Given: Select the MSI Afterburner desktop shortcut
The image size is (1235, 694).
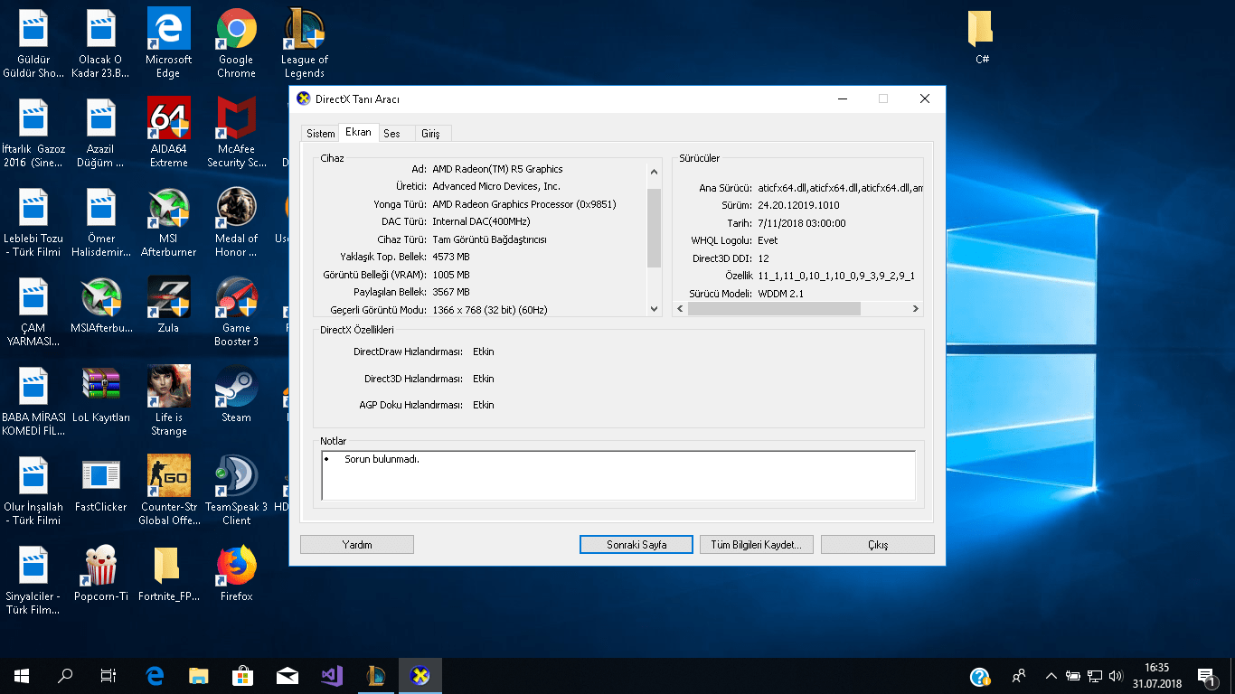Looking at the screenshot, I should point(168,210).
